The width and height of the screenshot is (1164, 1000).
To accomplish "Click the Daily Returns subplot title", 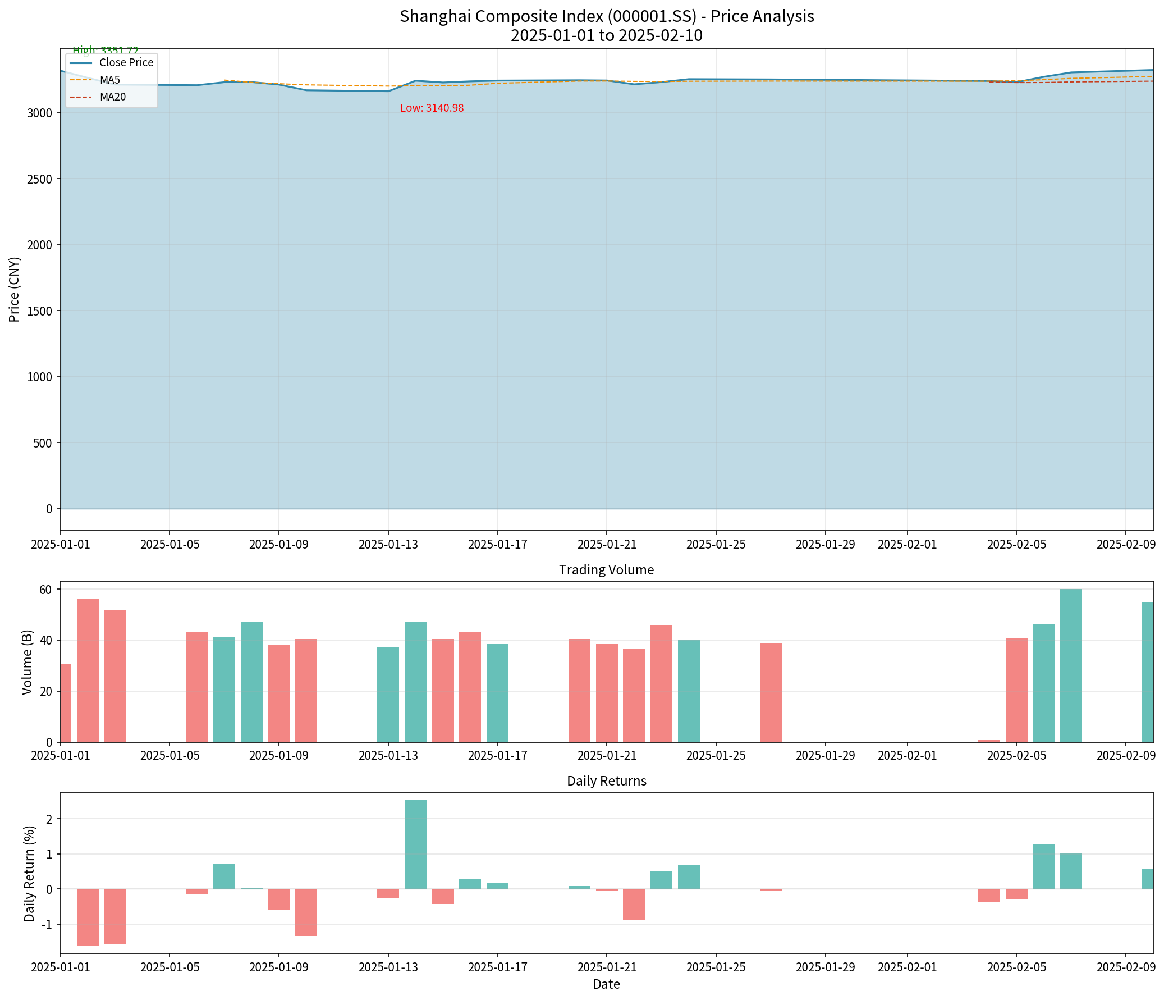I will [x=606, y=781].
